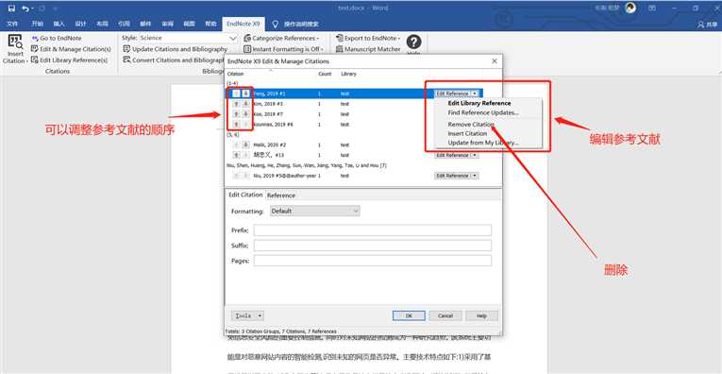Click the user account avatar
Viewport: 722px width, 374px height.
point(630,8)
